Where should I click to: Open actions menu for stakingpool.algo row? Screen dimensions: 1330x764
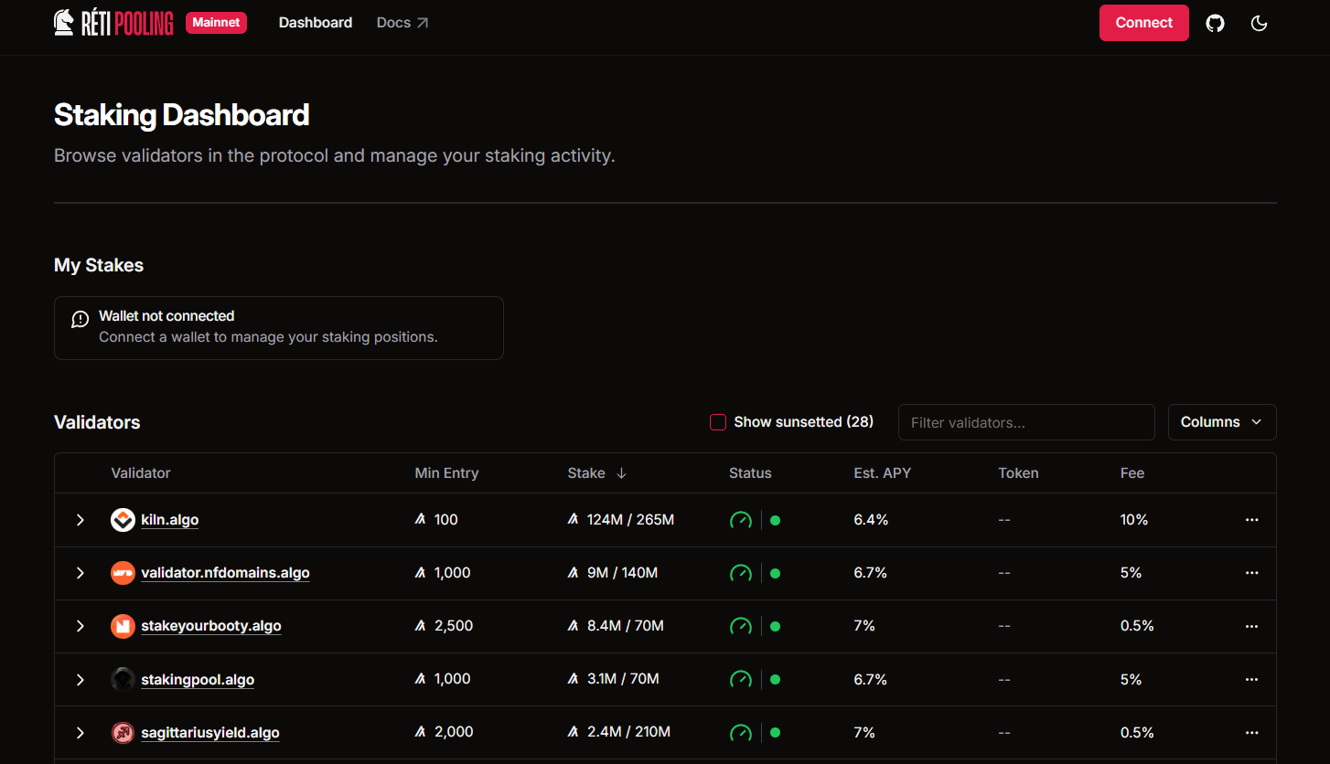[x=1252, y=679]
